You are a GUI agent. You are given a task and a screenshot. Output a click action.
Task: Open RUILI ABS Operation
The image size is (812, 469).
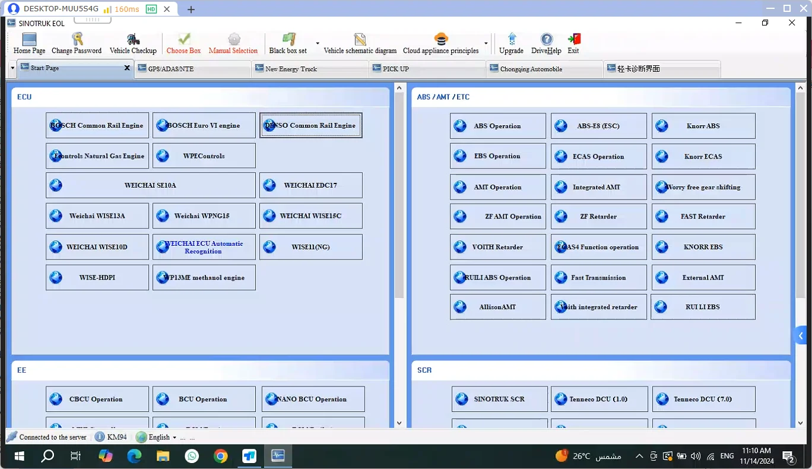[x=498, y=277]
